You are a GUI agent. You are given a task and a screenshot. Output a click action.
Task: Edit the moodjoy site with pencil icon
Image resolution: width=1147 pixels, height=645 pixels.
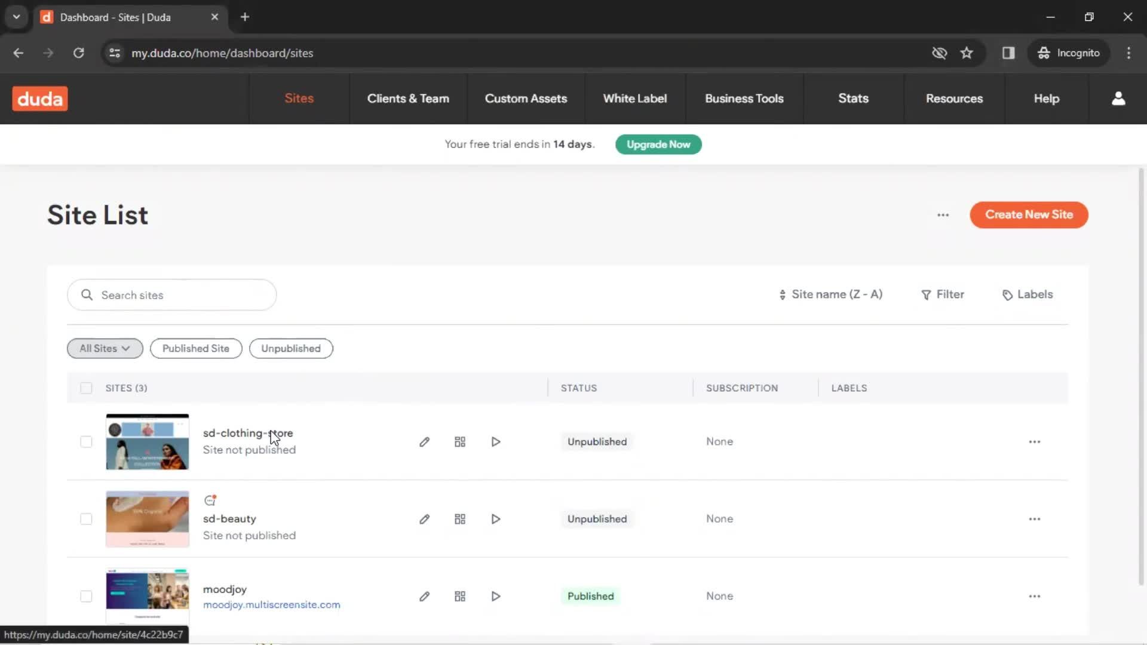pyautogui.click(x=424, y=596)
